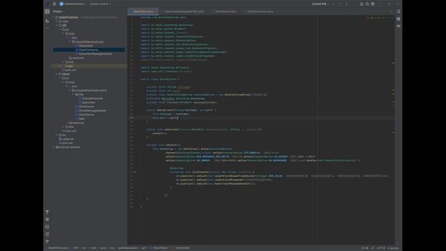Select ShardCache class in project tree
Image resolution: width=446 pixels, height=251 pixels.
tap(86, 107)
